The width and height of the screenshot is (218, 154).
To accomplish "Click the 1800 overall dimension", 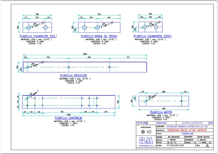I will tap(69, 115).
